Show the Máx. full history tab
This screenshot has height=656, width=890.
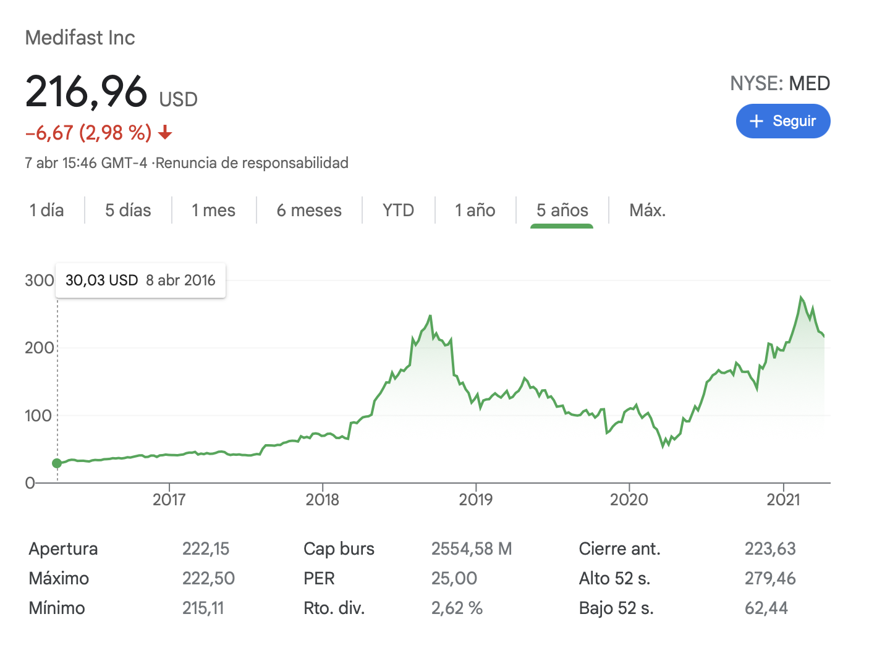[x=647, y=210]
